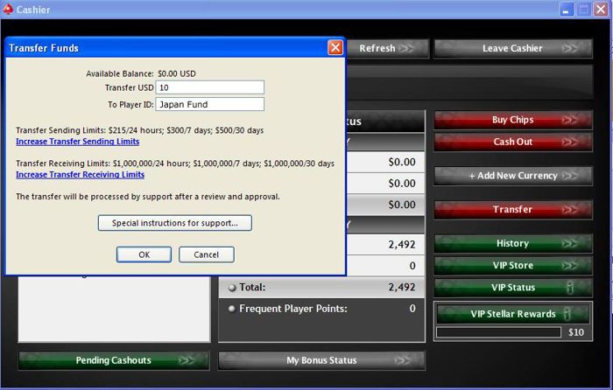Open VIP Stellar Rewards info

pos(513,314)
